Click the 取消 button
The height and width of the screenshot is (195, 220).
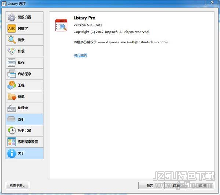pos(176,185)
